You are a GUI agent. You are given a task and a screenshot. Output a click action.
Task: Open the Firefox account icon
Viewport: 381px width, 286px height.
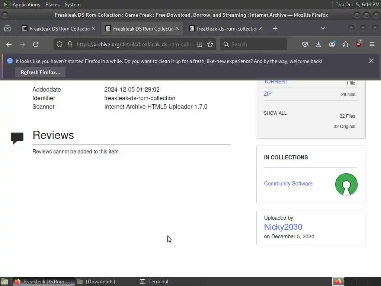[x=332, y=45]
